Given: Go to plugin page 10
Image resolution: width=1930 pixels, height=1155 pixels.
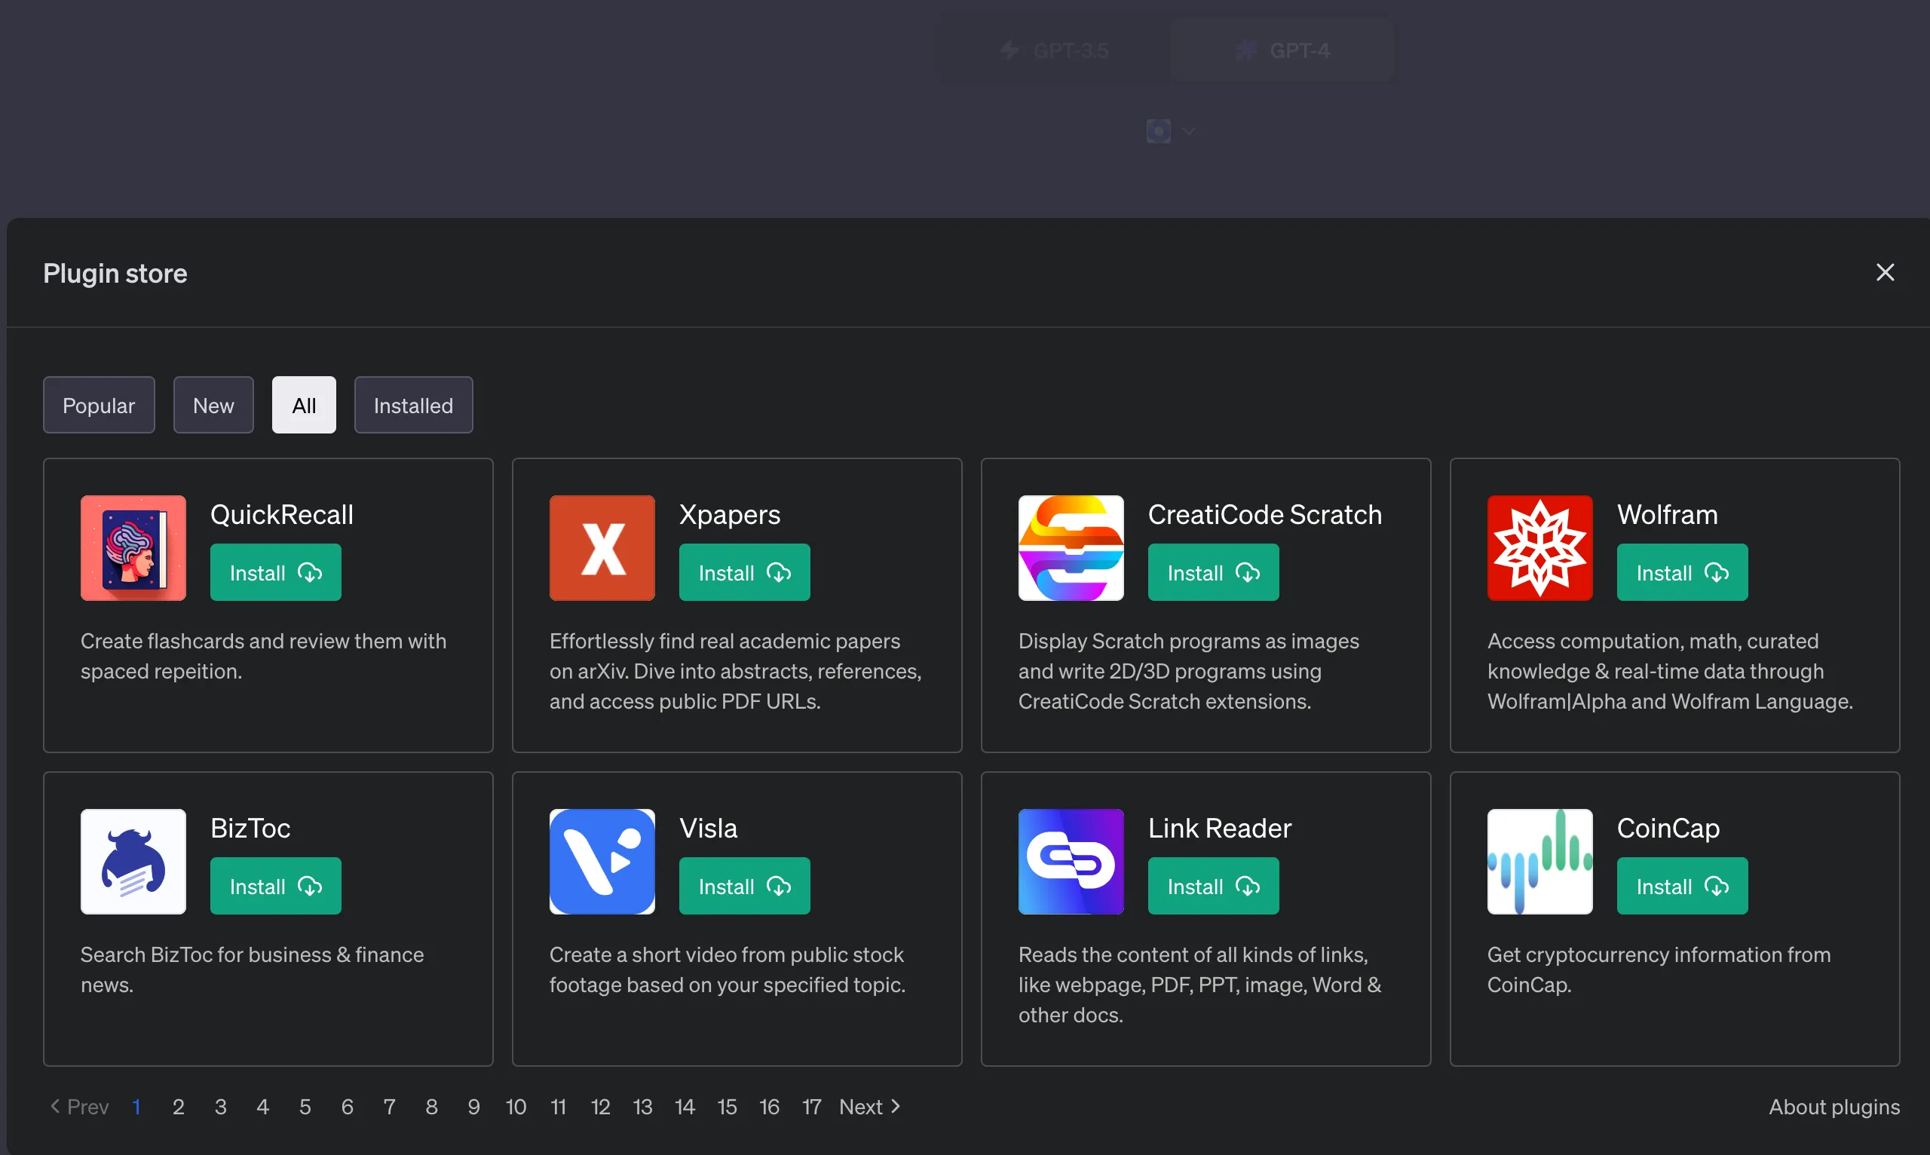Looking at the screenshot, I should click(x=516, y=1107).
